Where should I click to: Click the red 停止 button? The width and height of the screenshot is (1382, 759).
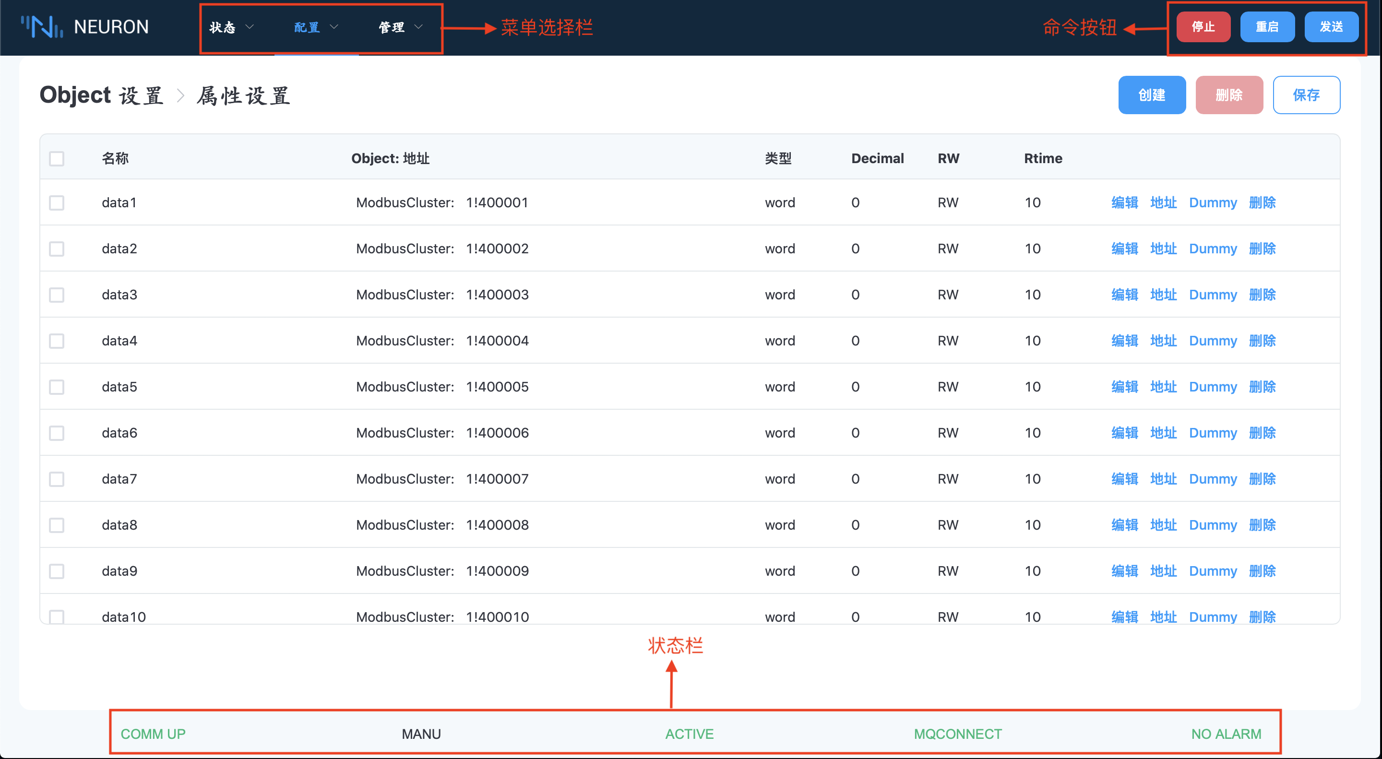click(1203, 27)
